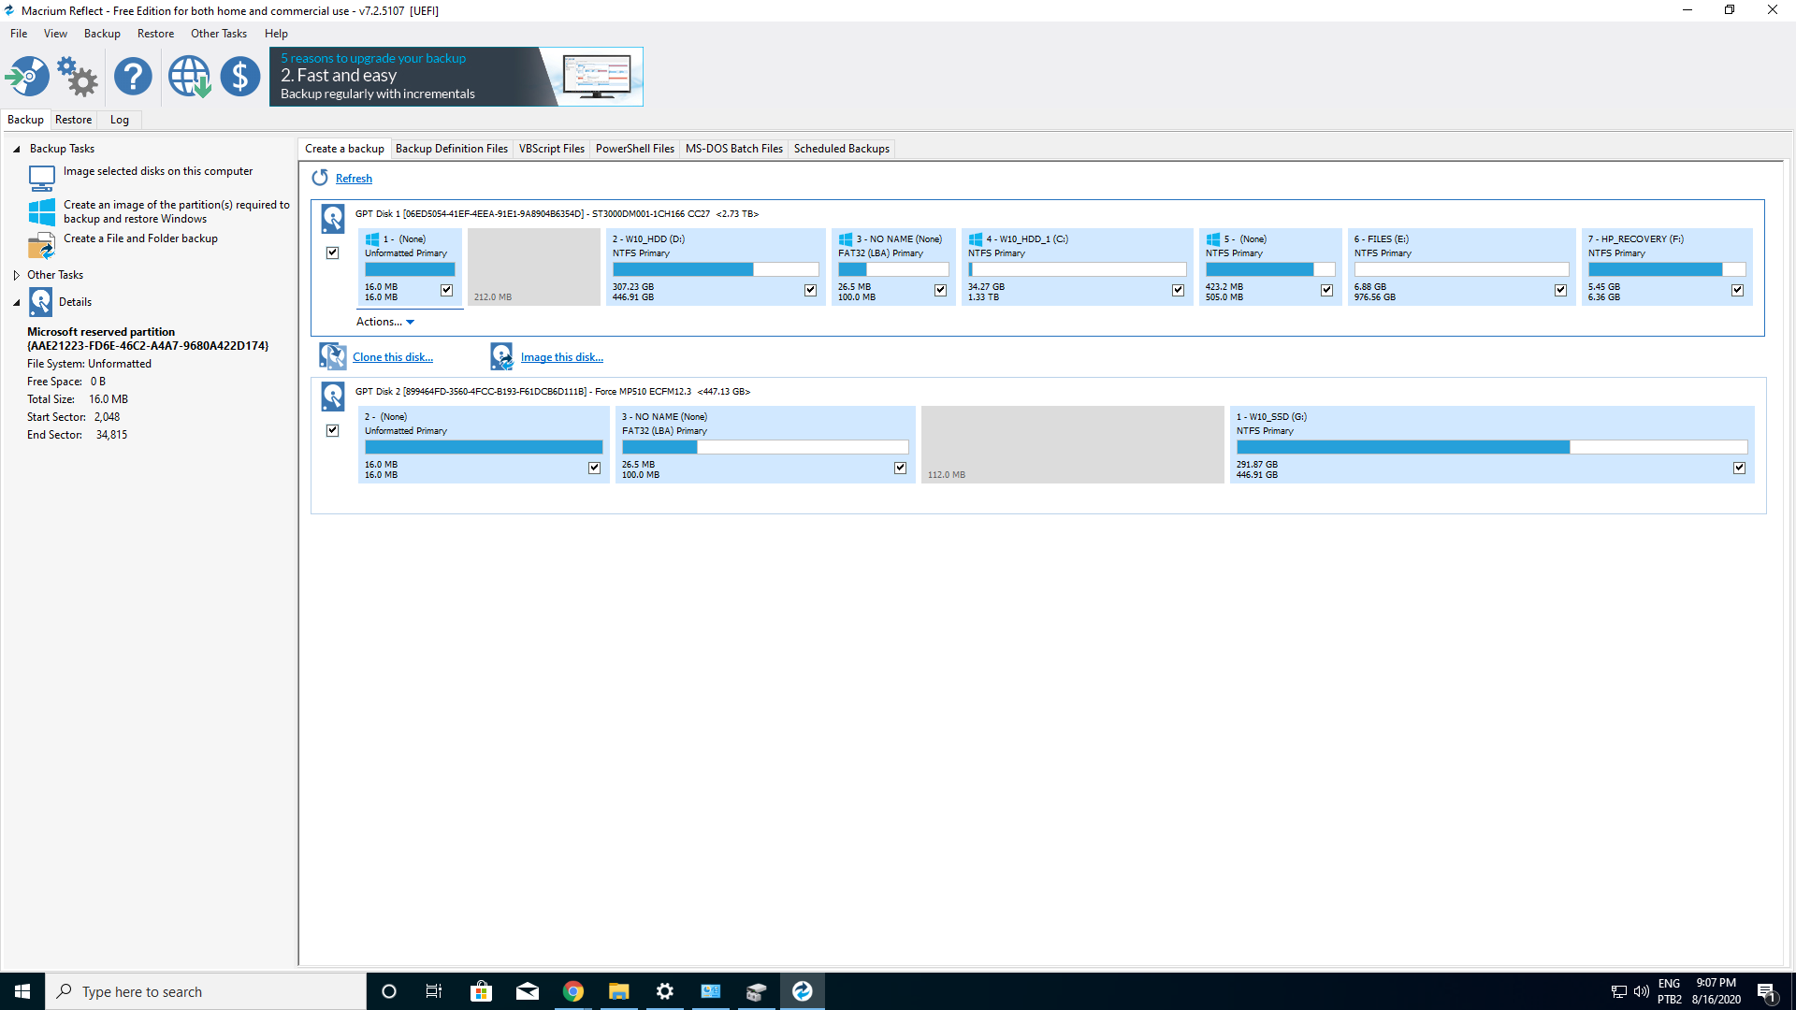Open Windows Start menu
The width and height of the screenshot is (1796, 1010).
(22, 991)
